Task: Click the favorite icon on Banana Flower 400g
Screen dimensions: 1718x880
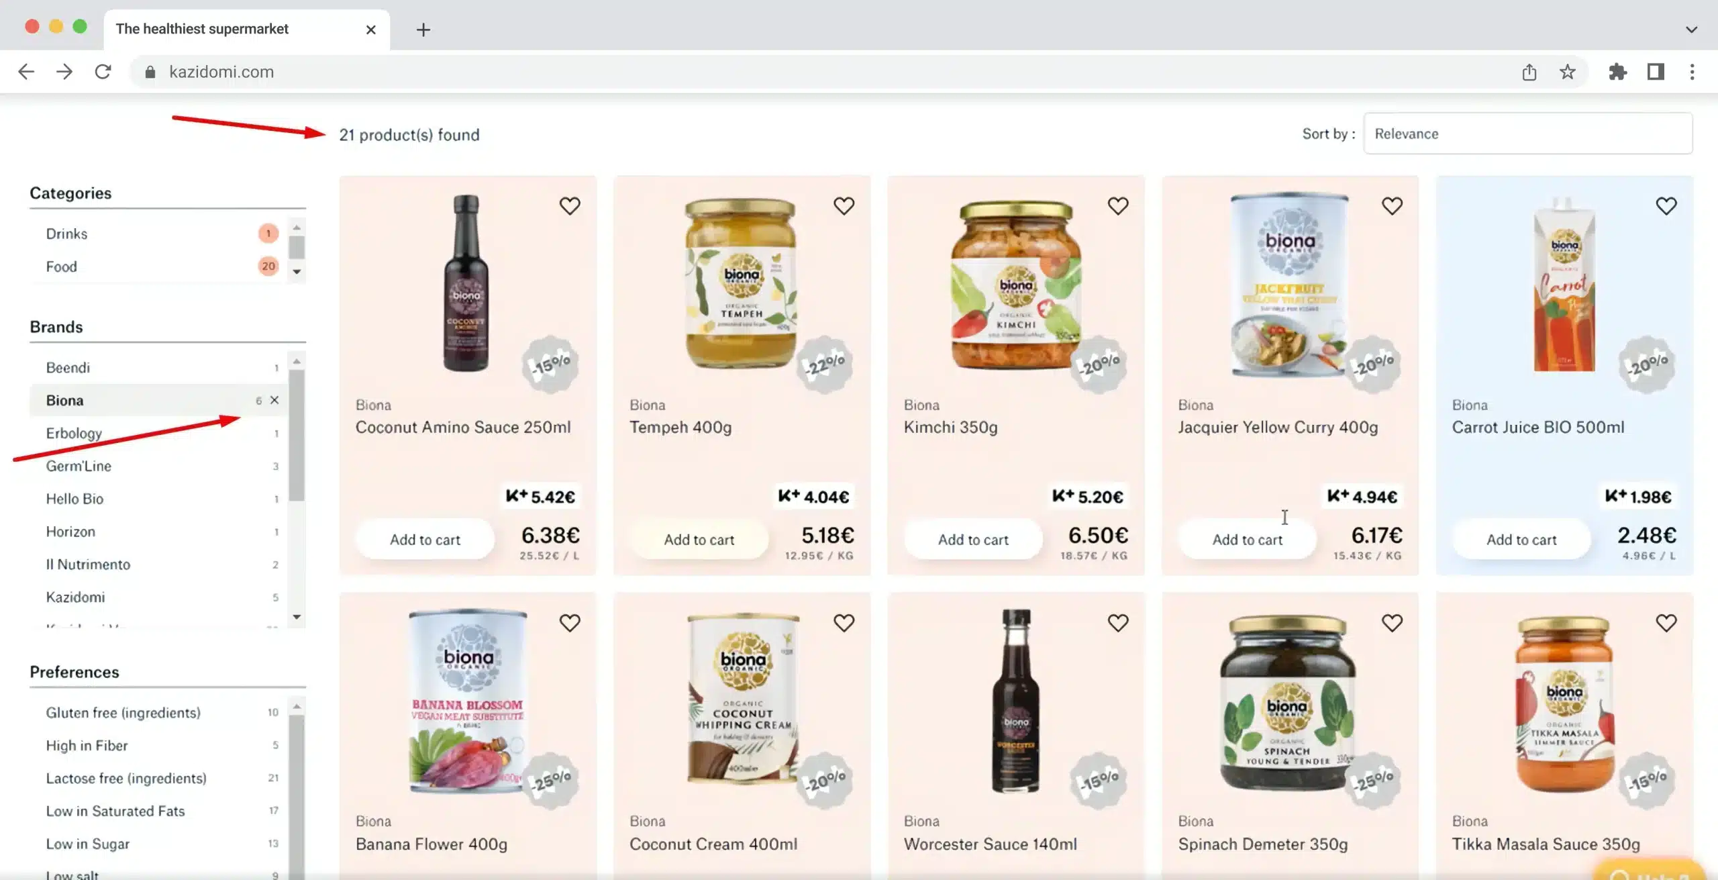Action: click(x=569, y=621)
